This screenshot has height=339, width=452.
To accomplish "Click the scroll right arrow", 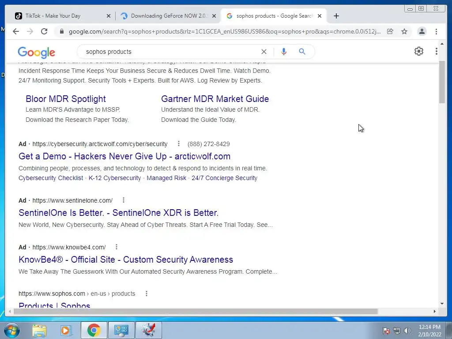I will pos(435,311).
